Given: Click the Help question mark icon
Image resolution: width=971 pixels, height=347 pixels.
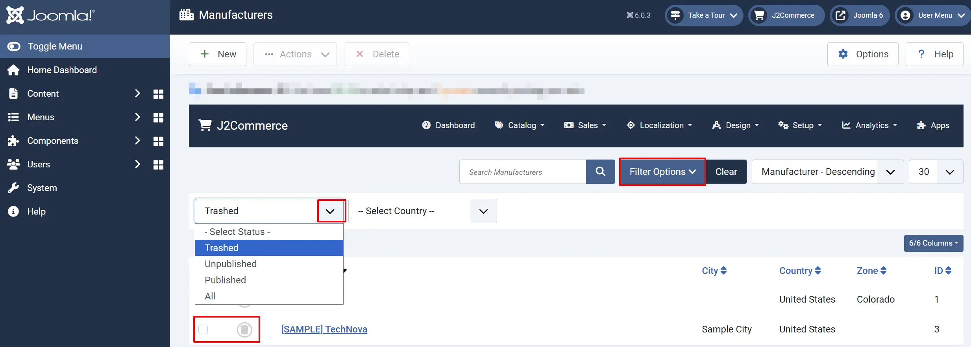Looking at the screenshot, I should pyautogui.click(x=921, y=54).
